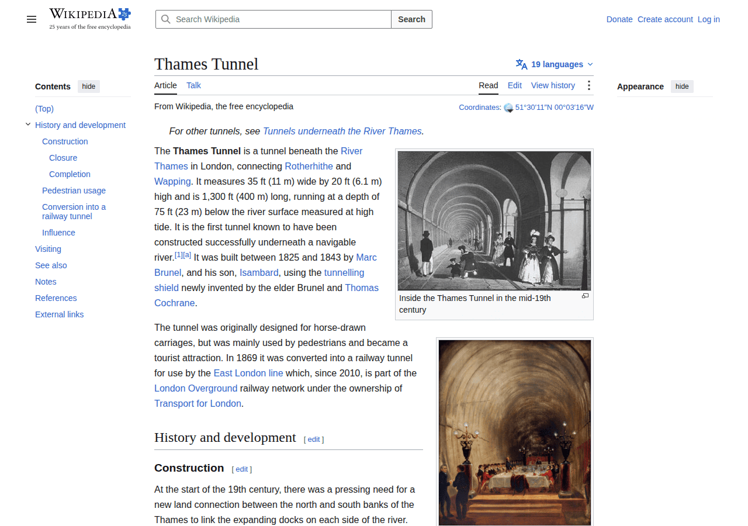Open the coordinates 51°30′11″N 00°03′16″W link

click(x=554, y=108)
